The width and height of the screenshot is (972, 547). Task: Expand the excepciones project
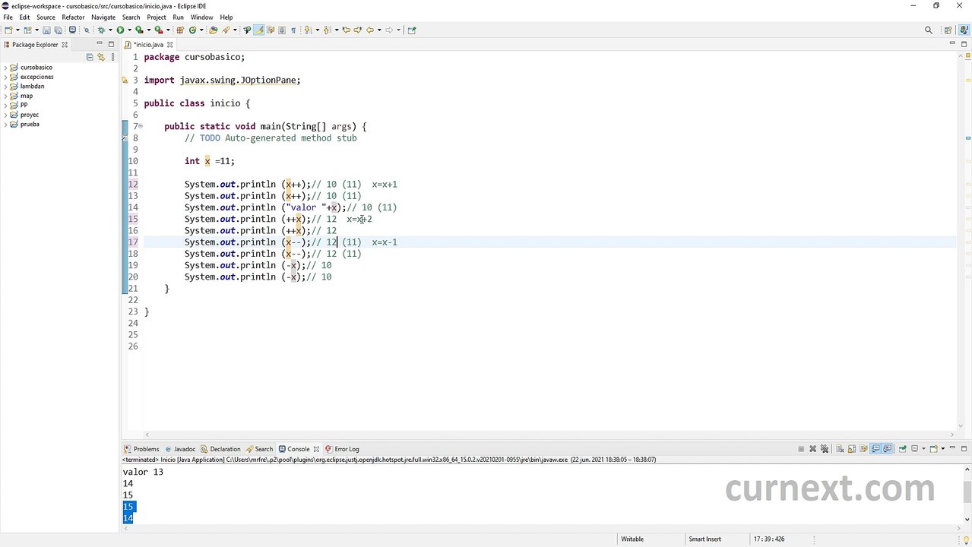[x=5, y=77]
